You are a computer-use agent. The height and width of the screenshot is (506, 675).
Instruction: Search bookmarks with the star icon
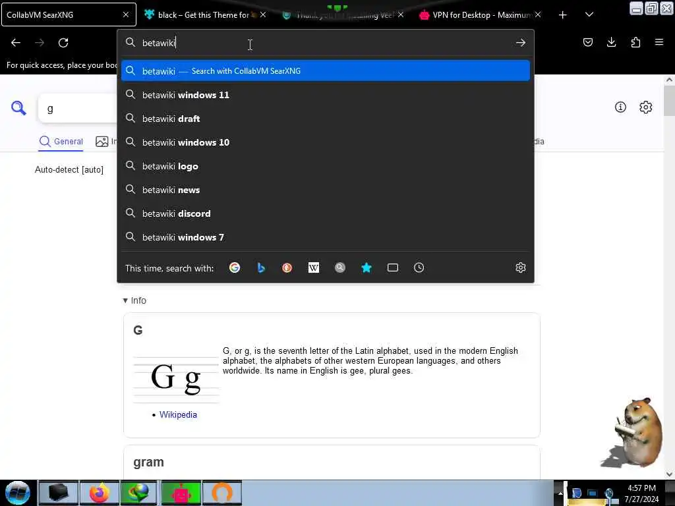coord(367,267)
